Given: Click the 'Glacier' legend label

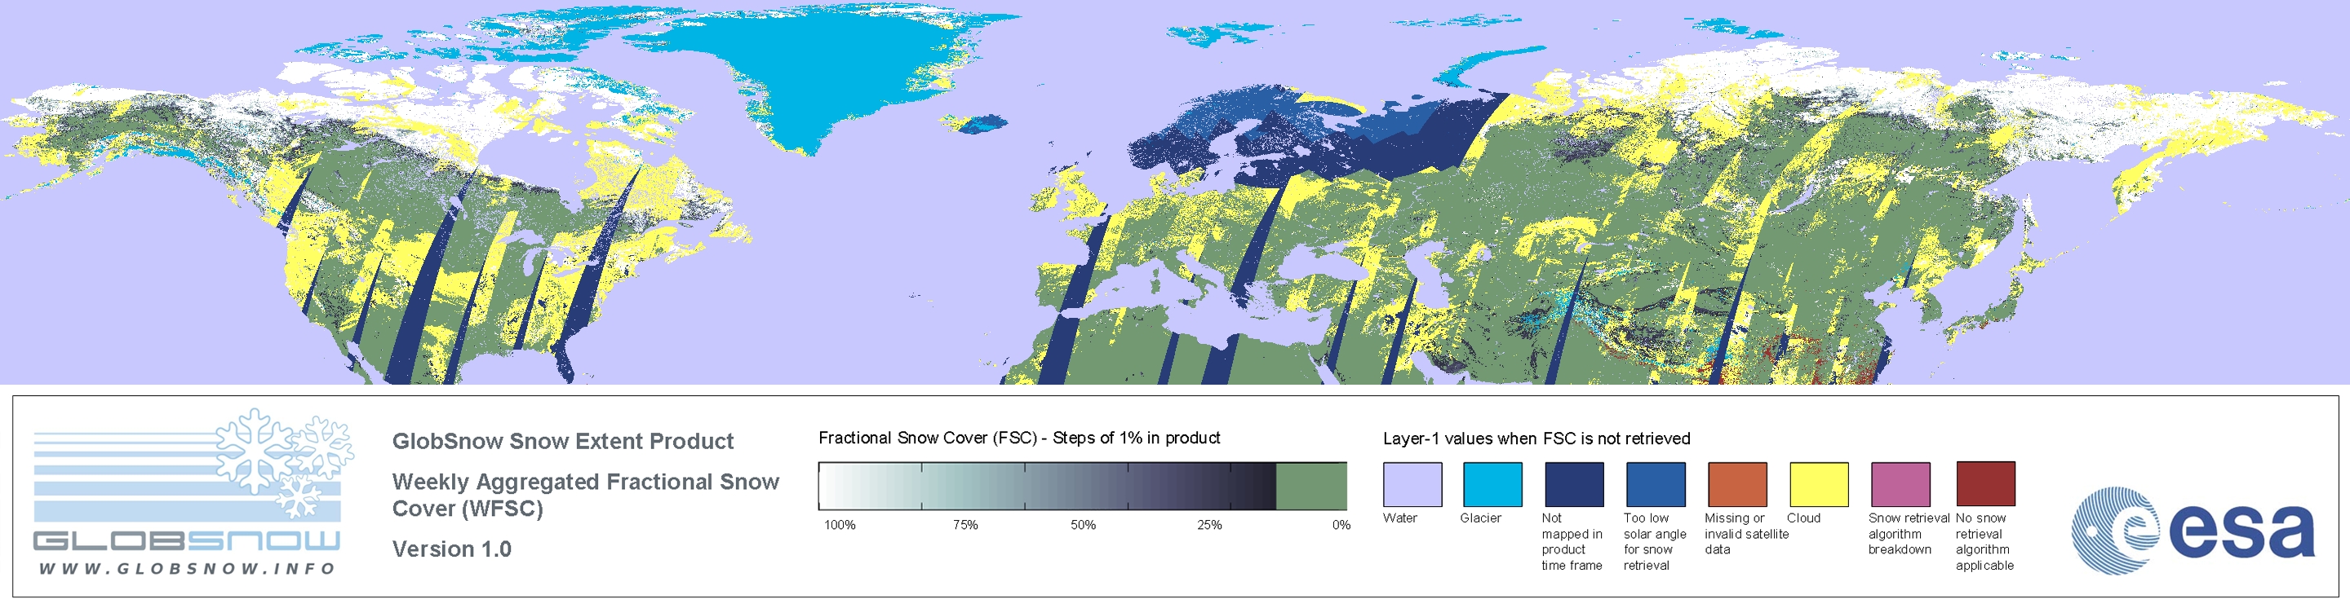Looking at the screenshot, I should point(1481,518).
